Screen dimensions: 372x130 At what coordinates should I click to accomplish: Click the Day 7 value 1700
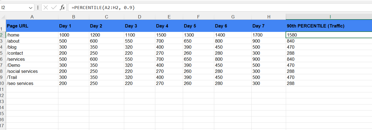coord(269,35)
